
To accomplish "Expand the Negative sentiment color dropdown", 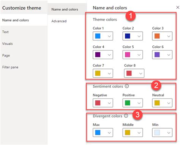I will [x=109, y=103].
